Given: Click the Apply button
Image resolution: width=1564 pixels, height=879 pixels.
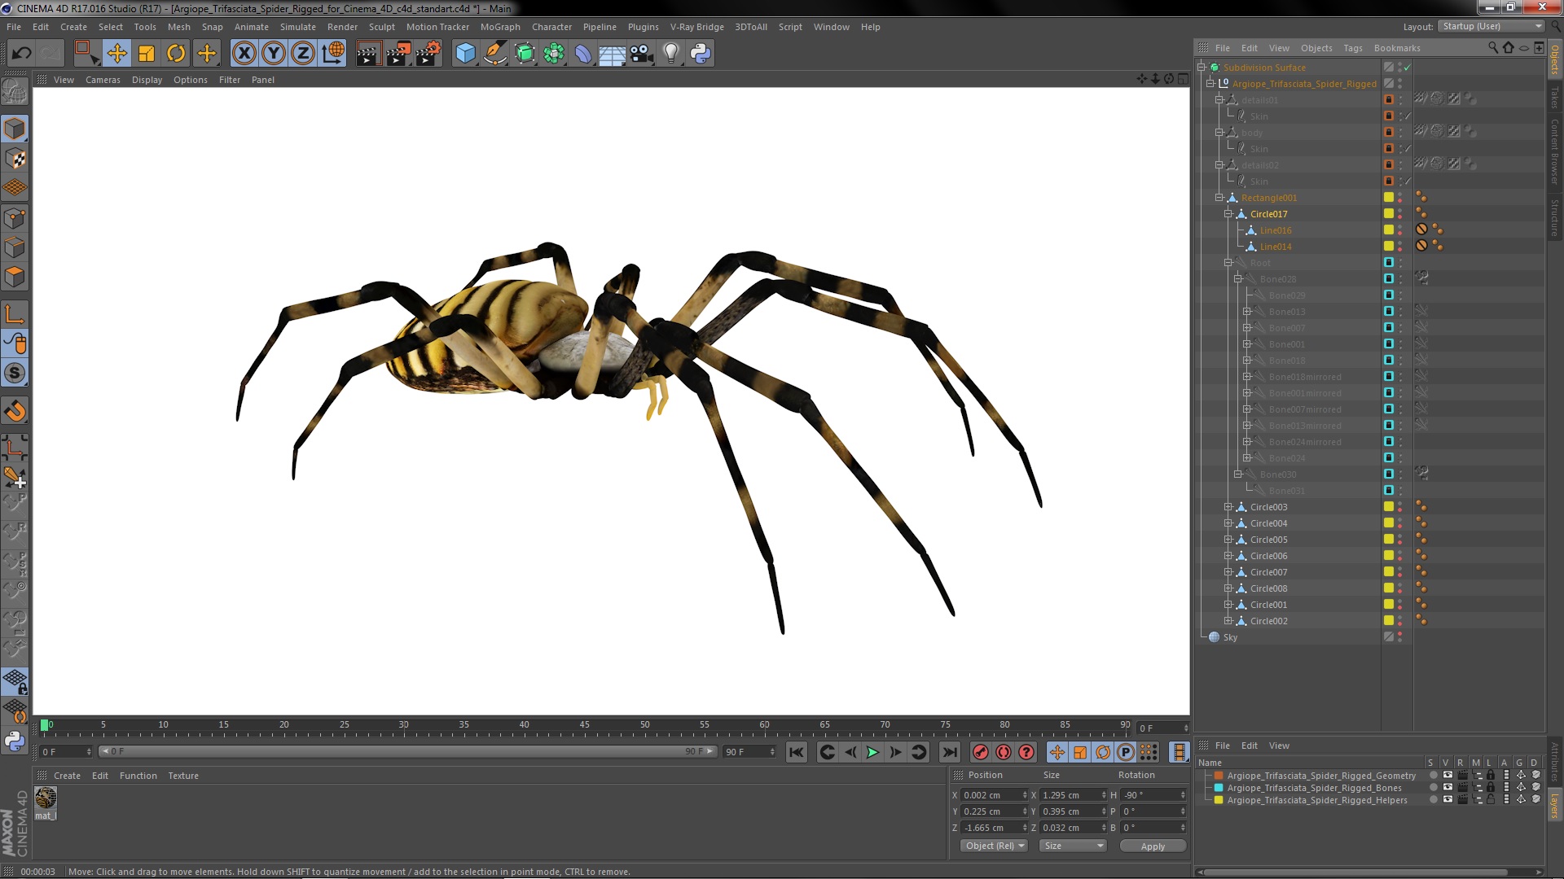Looking at the screenshot, I should [x=1152, y=846].
